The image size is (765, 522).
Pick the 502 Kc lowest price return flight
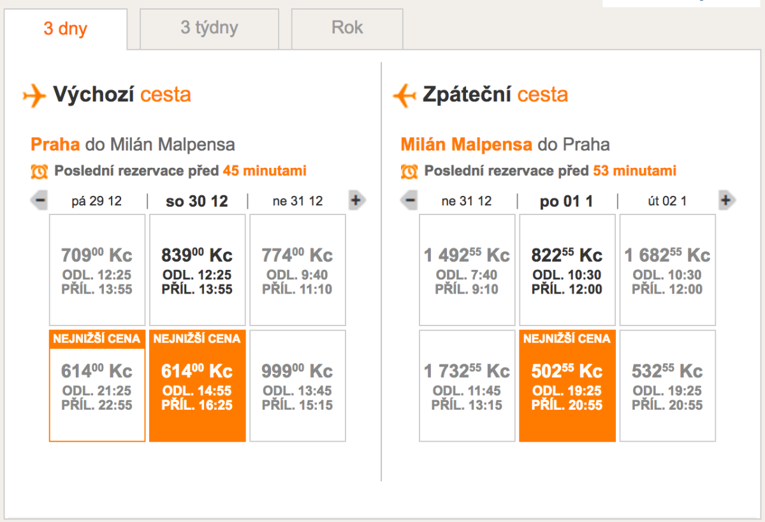click(x=567, y=385)
